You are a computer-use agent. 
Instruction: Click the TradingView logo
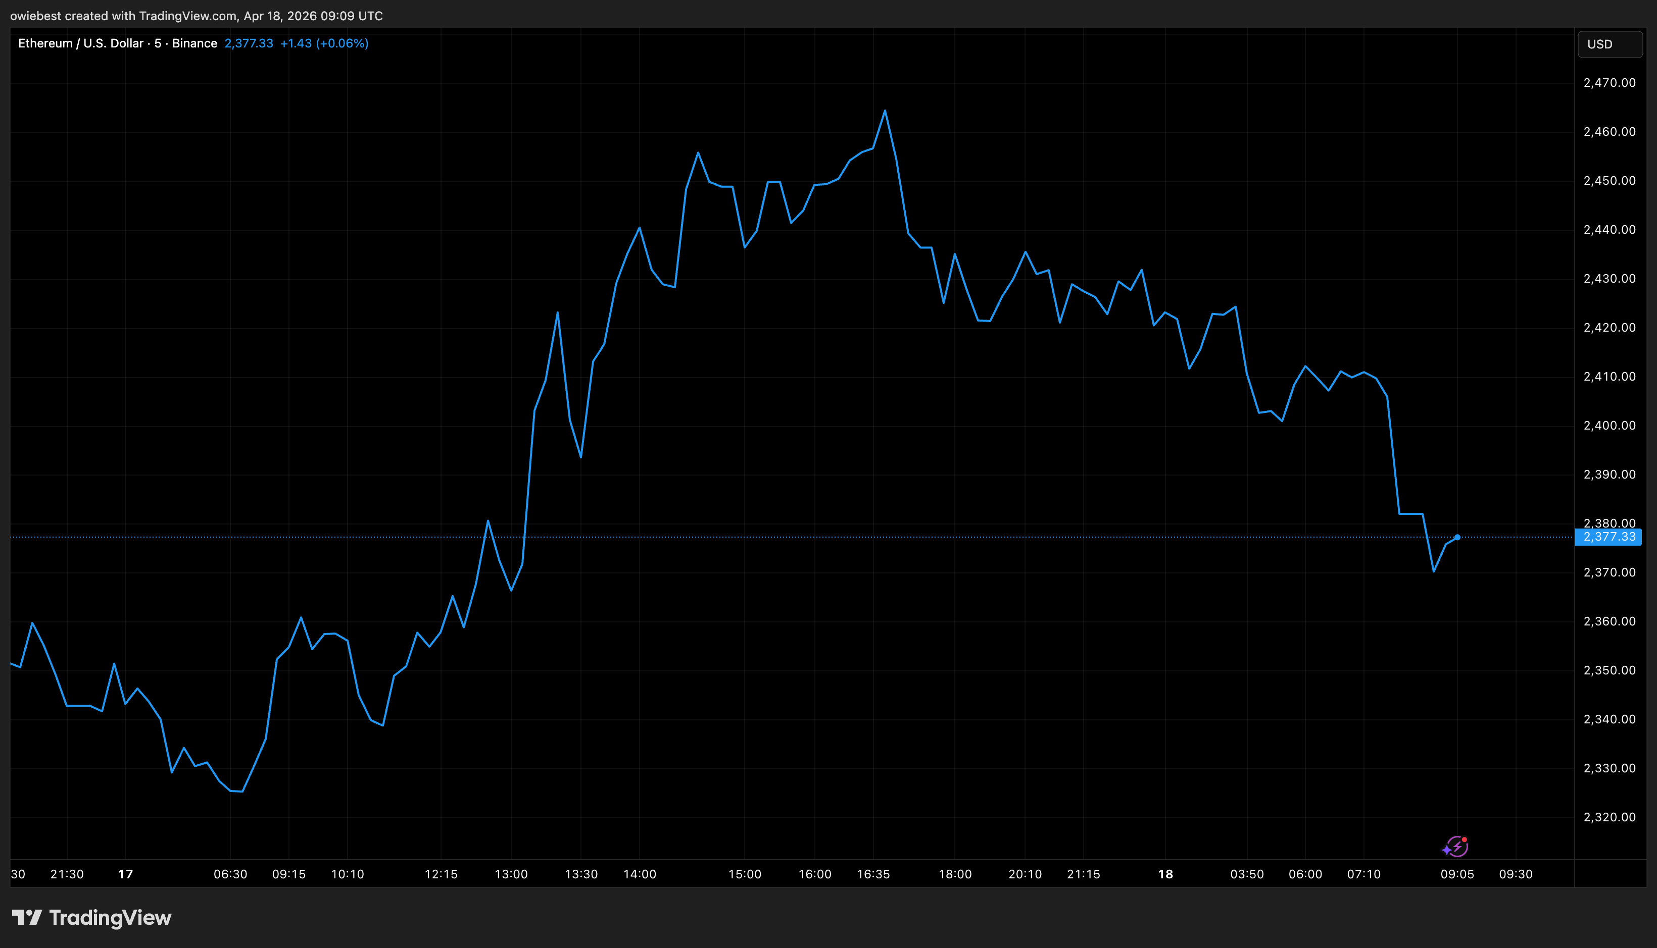(x=92, y=917)
